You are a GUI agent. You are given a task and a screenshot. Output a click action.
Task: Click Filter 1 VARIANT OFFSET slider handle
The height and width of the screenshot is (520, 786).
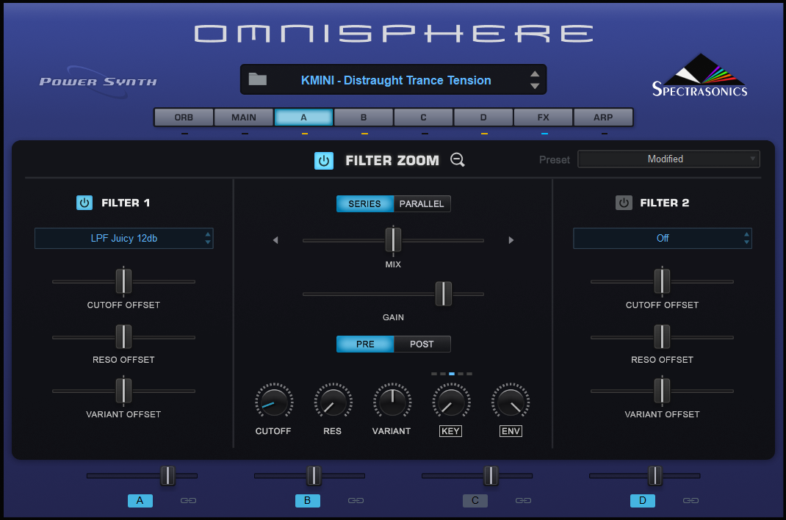[123, 391]
